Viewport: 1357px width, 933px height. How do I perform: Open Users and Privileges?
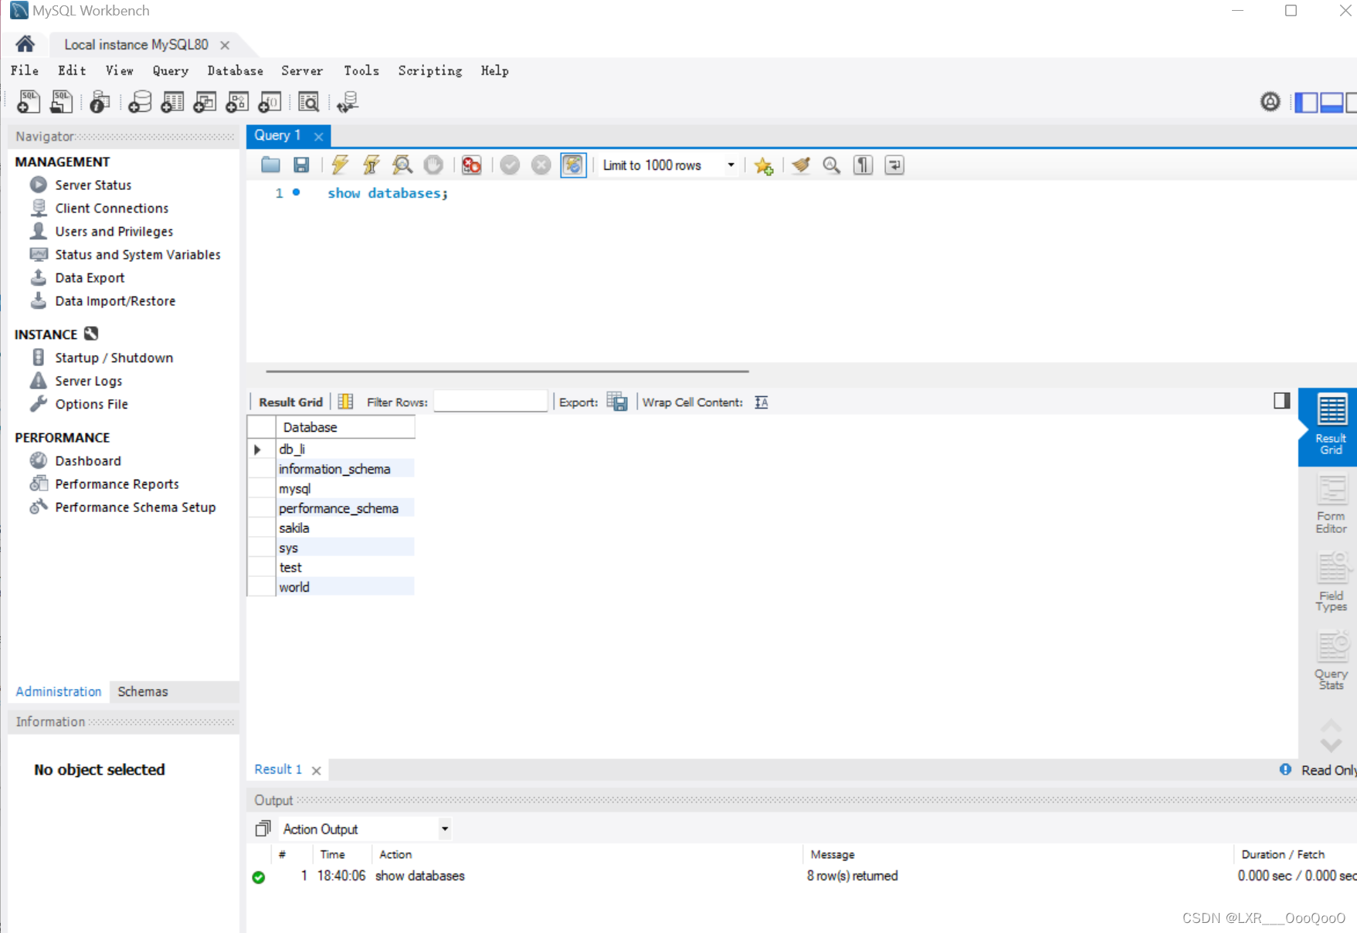point(114,231)
